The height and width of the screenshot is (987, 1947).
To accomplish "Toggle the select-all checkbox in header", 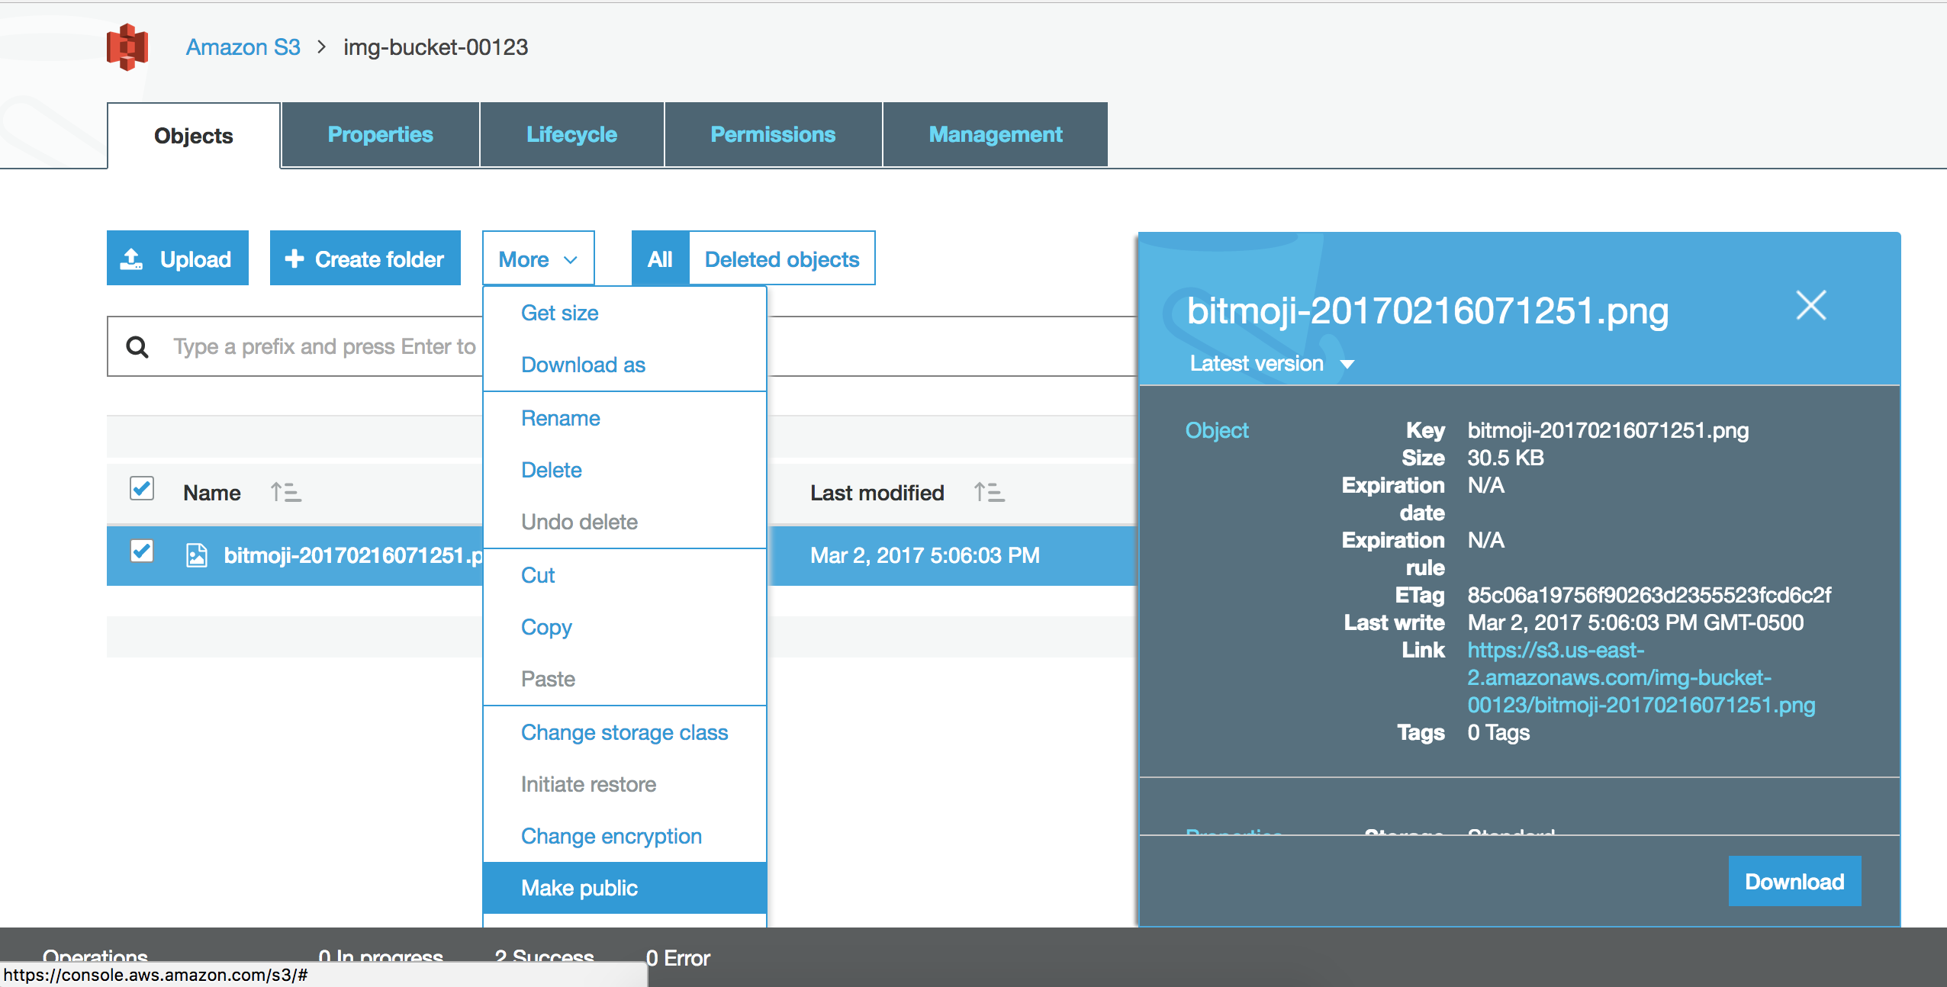I will [x=142, y=489].
